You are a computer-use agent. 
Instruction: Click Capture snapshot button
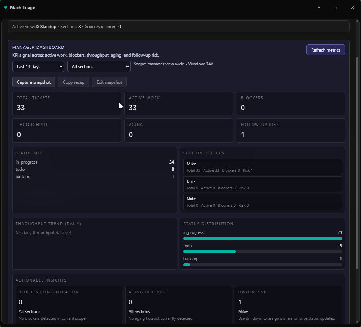(x=34, y=82)
